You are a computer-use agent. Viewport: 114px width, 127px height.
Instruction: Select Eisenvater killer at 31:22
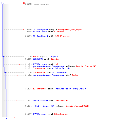(39, 68)
